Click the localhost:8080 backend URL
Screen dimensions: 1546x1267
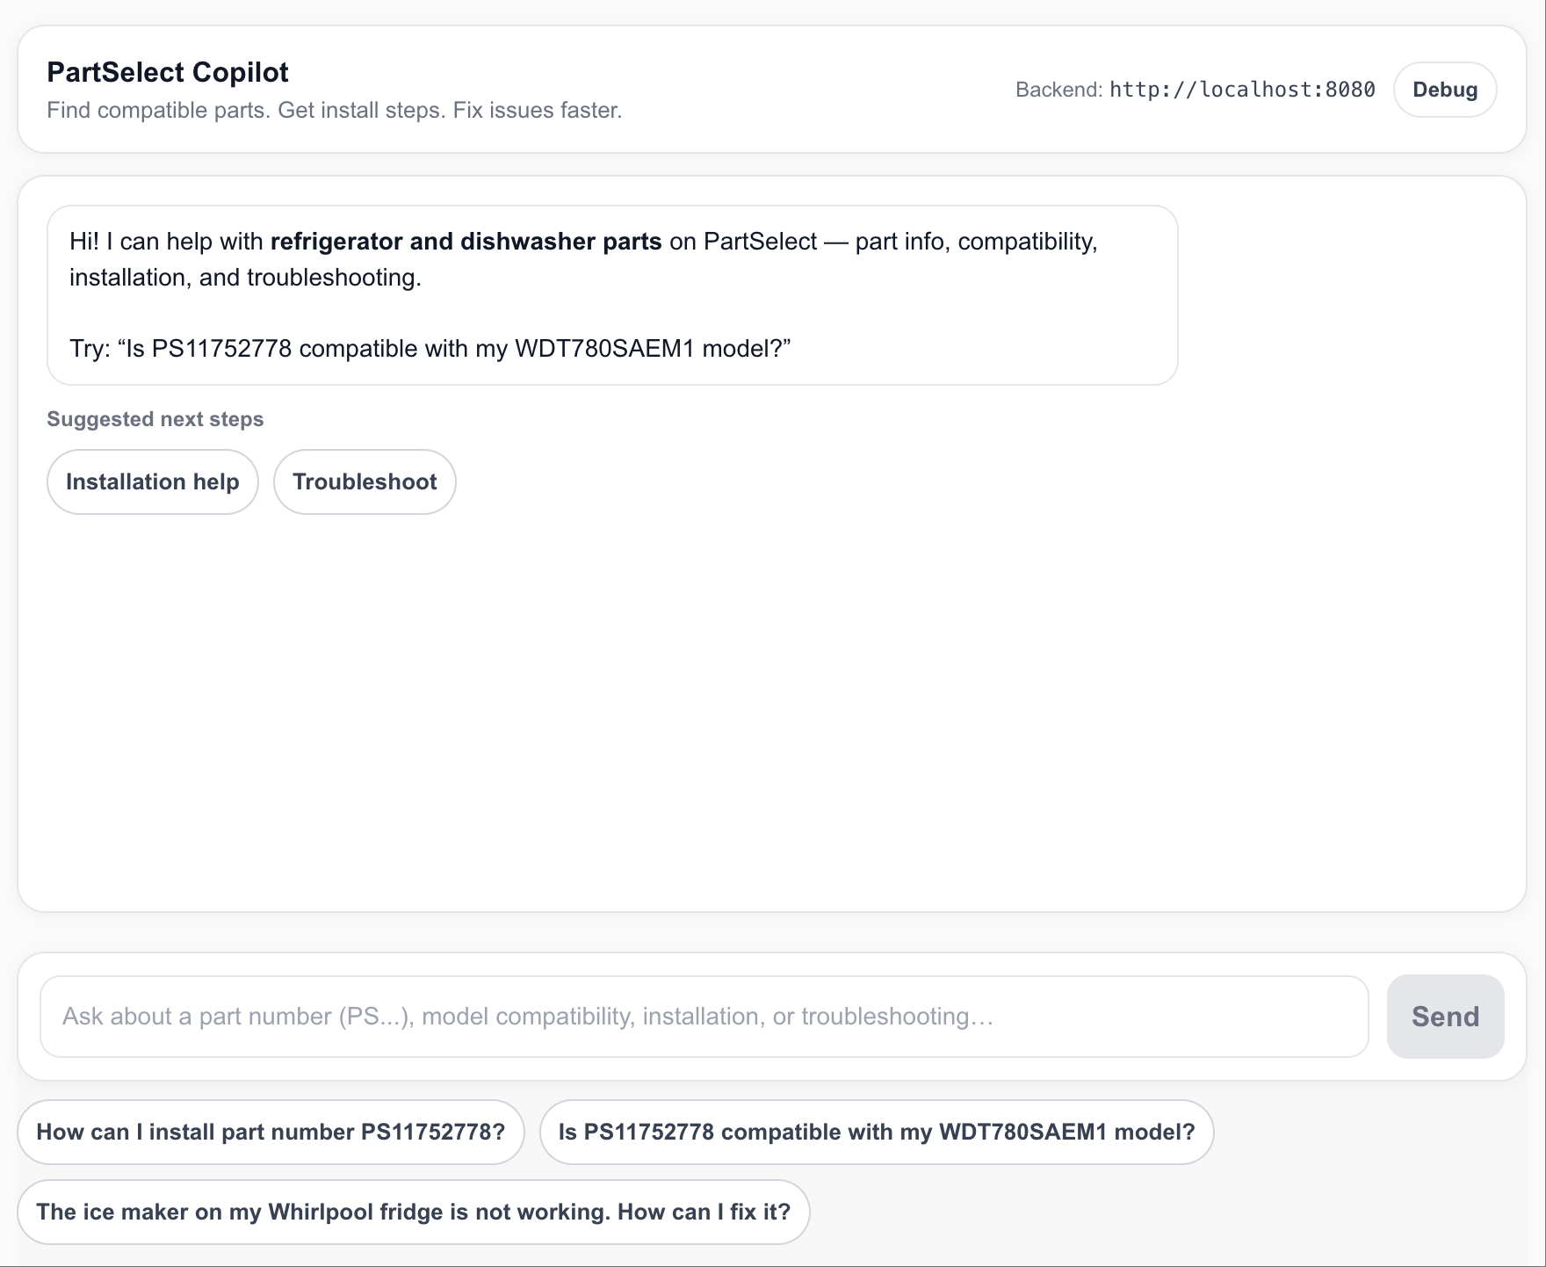(x=1241, y=90)
